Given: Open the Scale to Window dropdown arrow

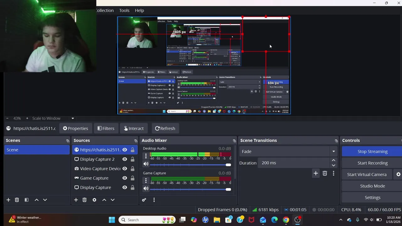Looking at the screenshot, I should [73, 118].
